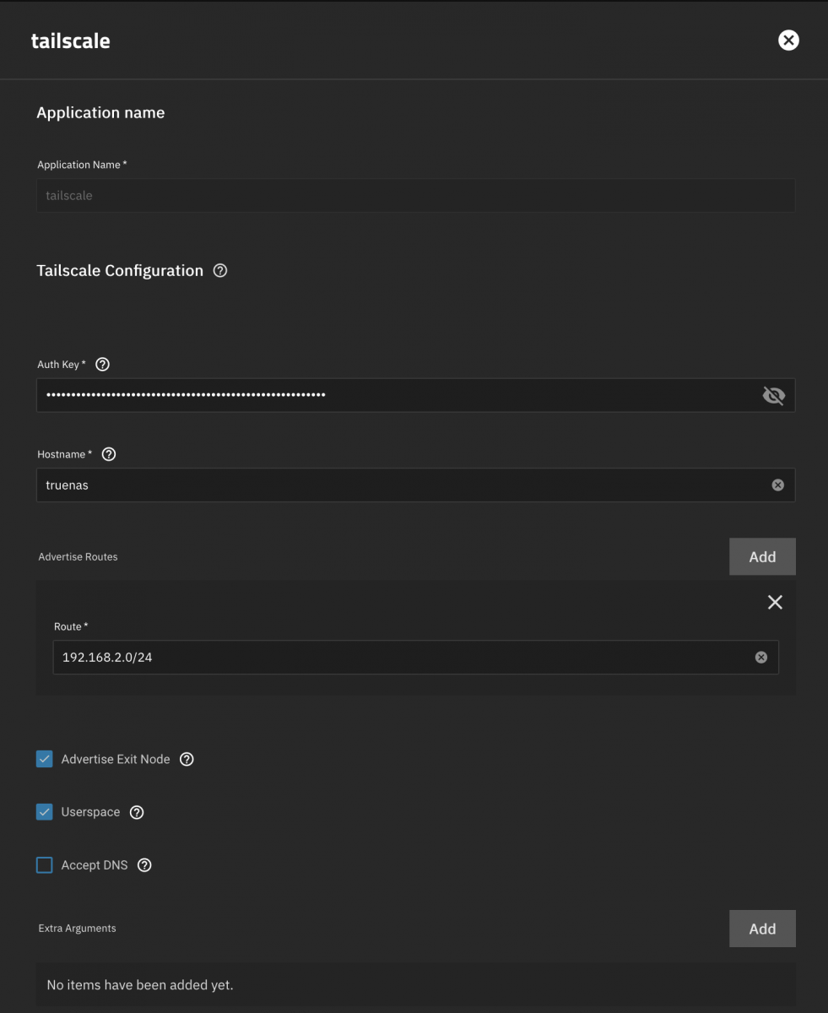Click the disabled Application Name field
Screen dimensions: 828x1013
[x=415, y=195]
